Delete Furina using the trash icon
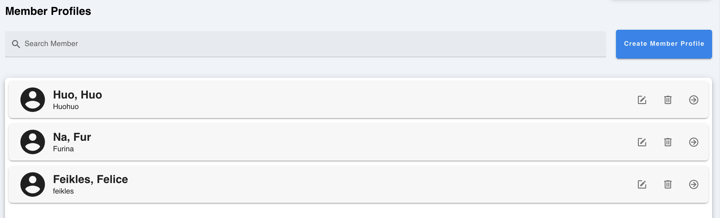The image size is (720, 218). coord(668,142)
